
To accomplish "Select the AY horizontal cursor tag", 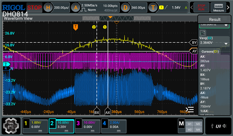I will [193, 51].
